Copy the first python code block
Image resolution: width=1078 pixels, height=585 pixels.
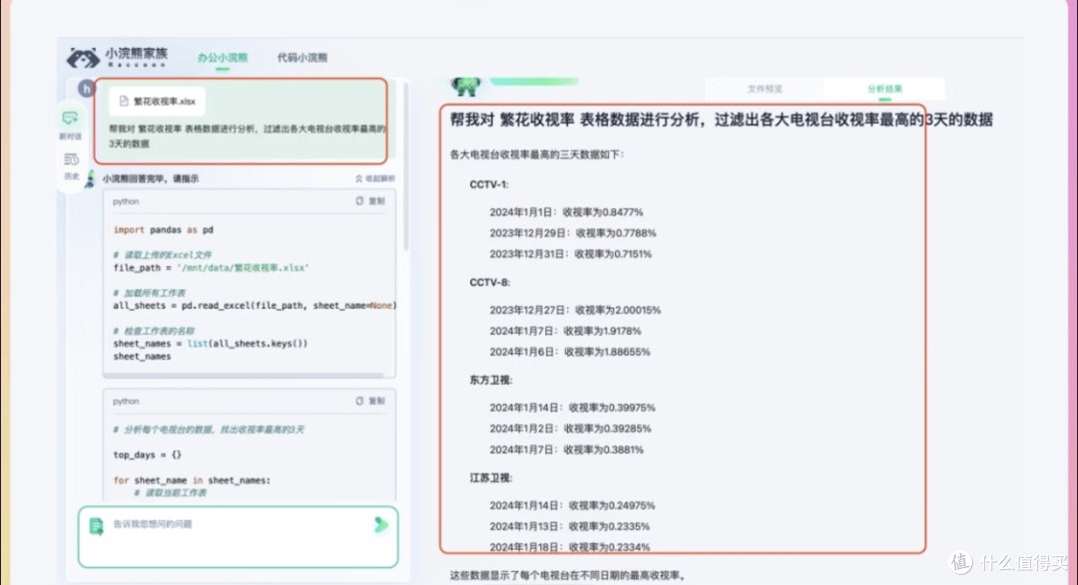[x=370, y=201]
